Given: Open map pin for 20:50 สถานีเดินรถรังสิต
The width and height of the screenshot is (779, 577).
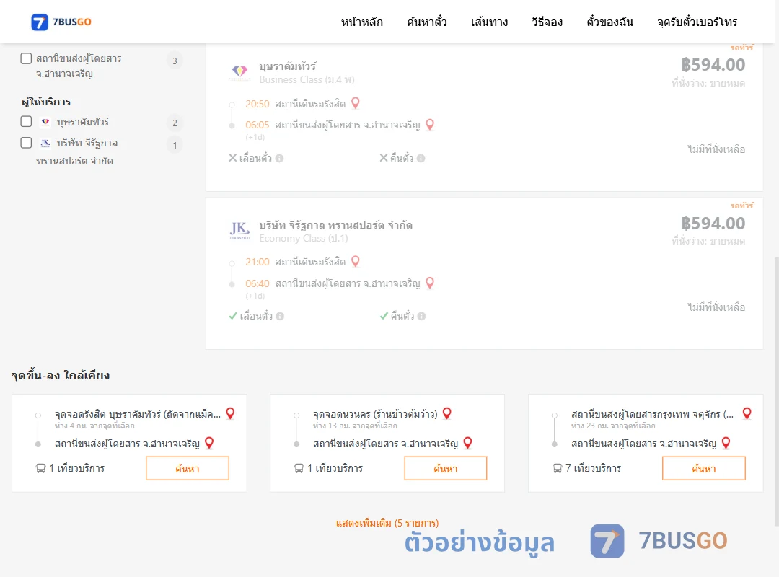Looking at the screenshot, I should 355,103.
